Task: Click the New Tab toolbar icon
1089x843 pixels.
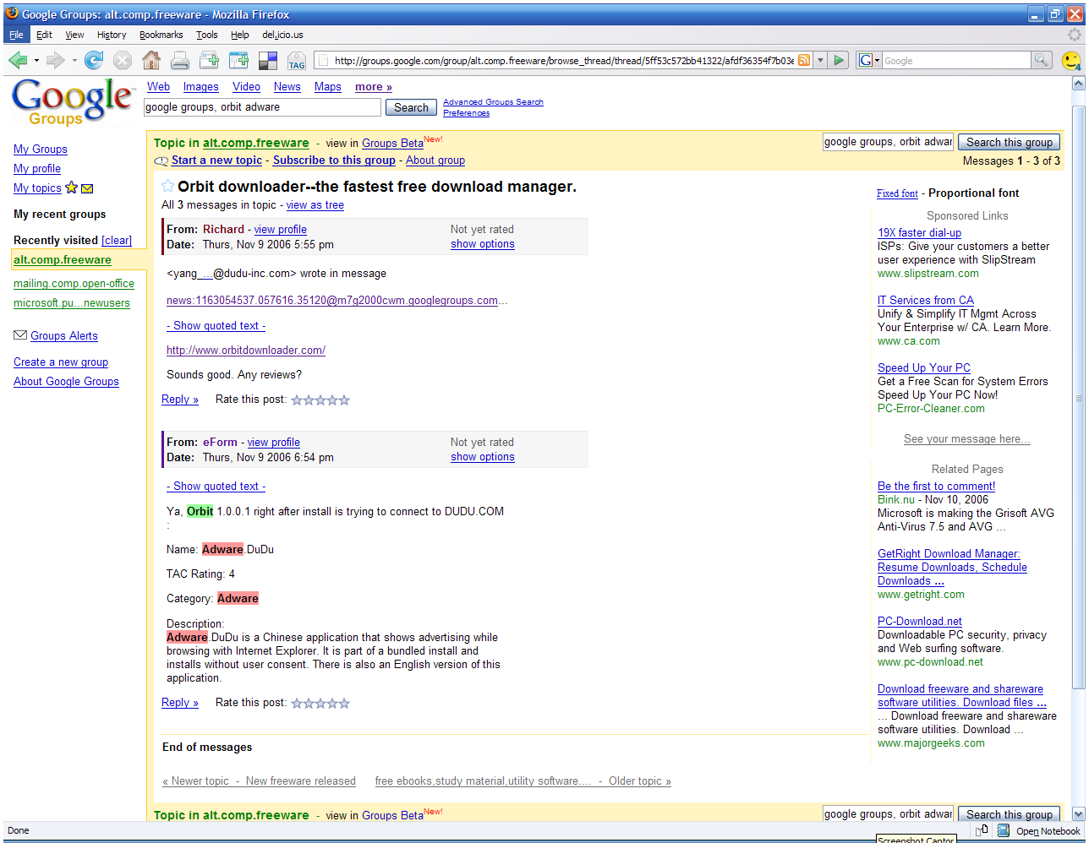Action: 209,60
